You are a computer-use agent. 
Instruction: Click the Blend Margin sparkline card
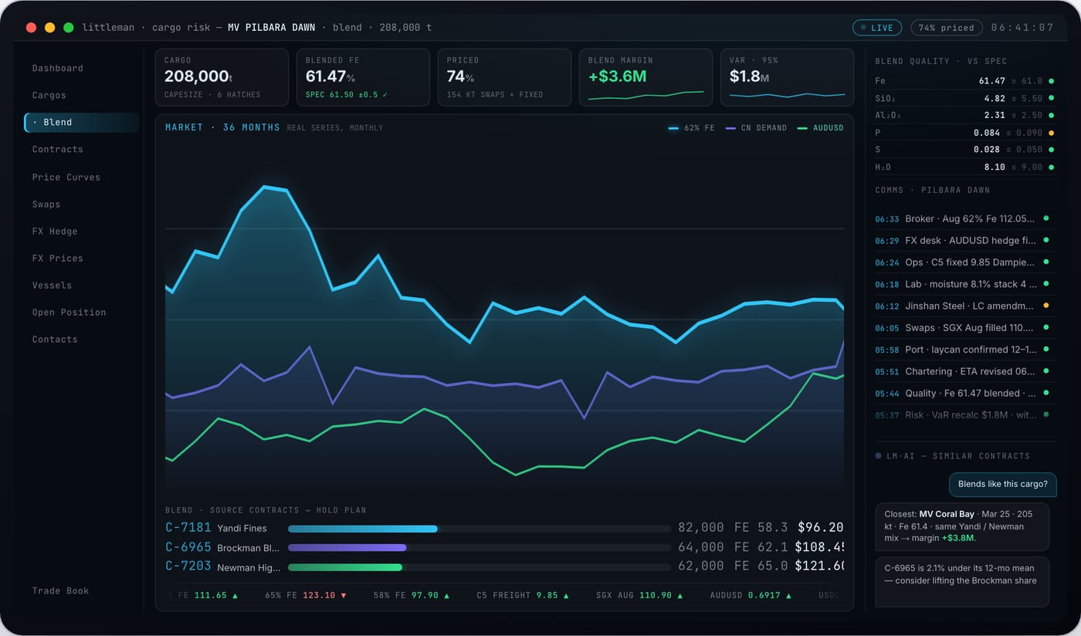click(x=646, y=77)
